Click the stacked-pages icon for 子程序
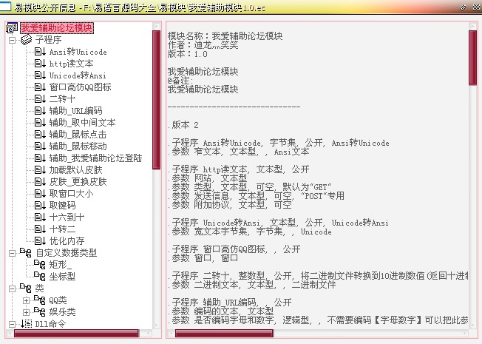The width and height of the screenshot is (482, 344). [26, 40]
